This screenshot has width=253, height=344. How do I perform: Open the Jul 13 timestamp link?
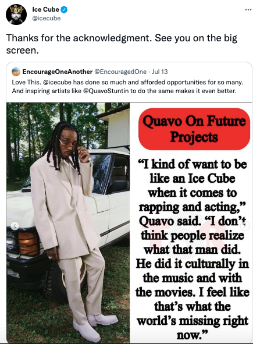159,72
